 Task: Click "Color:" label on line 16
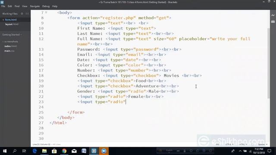[x=85, y=65]
